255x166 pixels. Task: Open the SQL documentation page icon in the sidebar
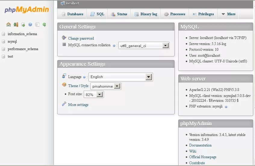[x=37, y=25]
